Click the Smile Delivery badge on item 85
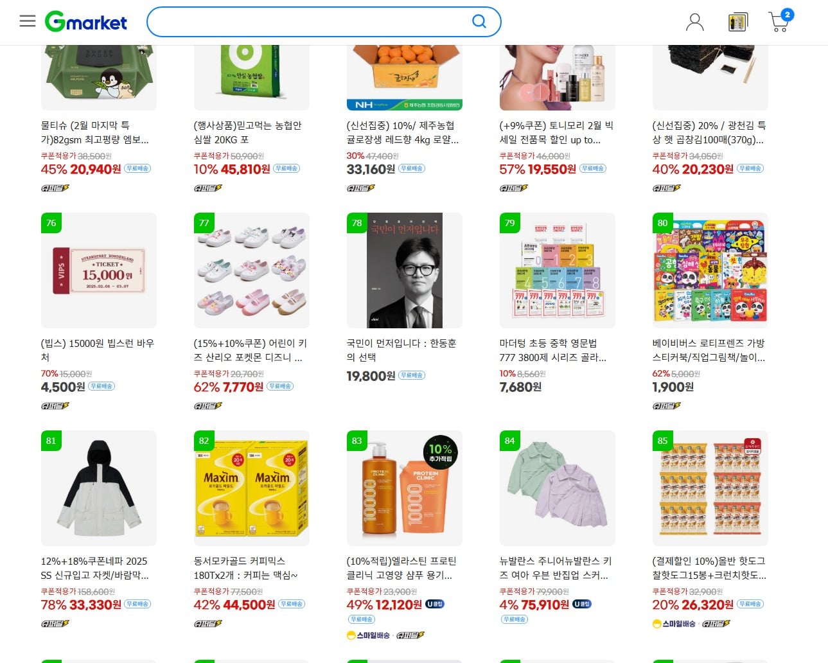The height and width of the screenshot is (663, 828). tap(674, 624)
